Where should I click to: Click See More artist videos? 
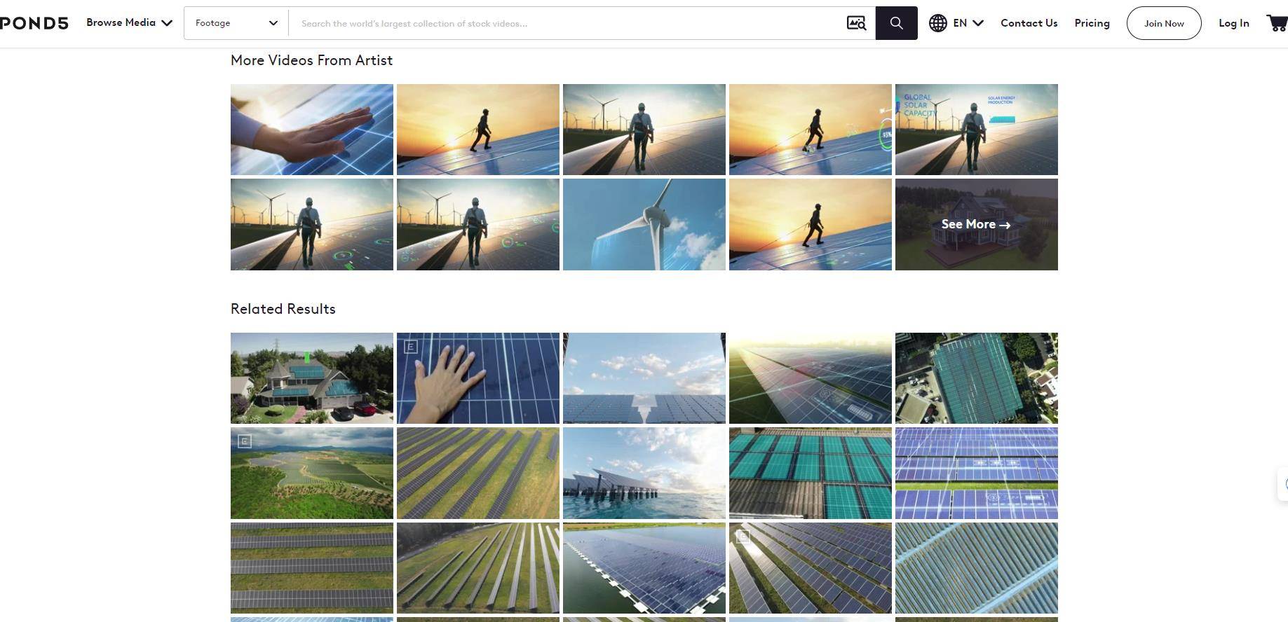point(975,224)
